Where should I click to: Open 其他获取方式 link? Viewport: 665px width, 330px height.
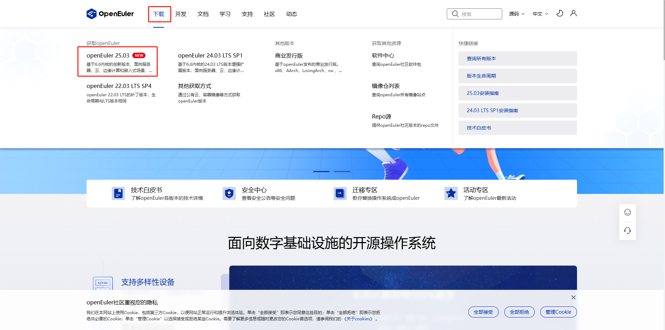(x=195, y=86)
